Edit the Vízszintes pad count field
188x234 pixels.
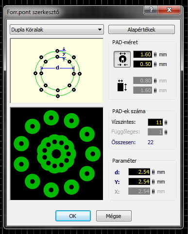coord(155,122)
